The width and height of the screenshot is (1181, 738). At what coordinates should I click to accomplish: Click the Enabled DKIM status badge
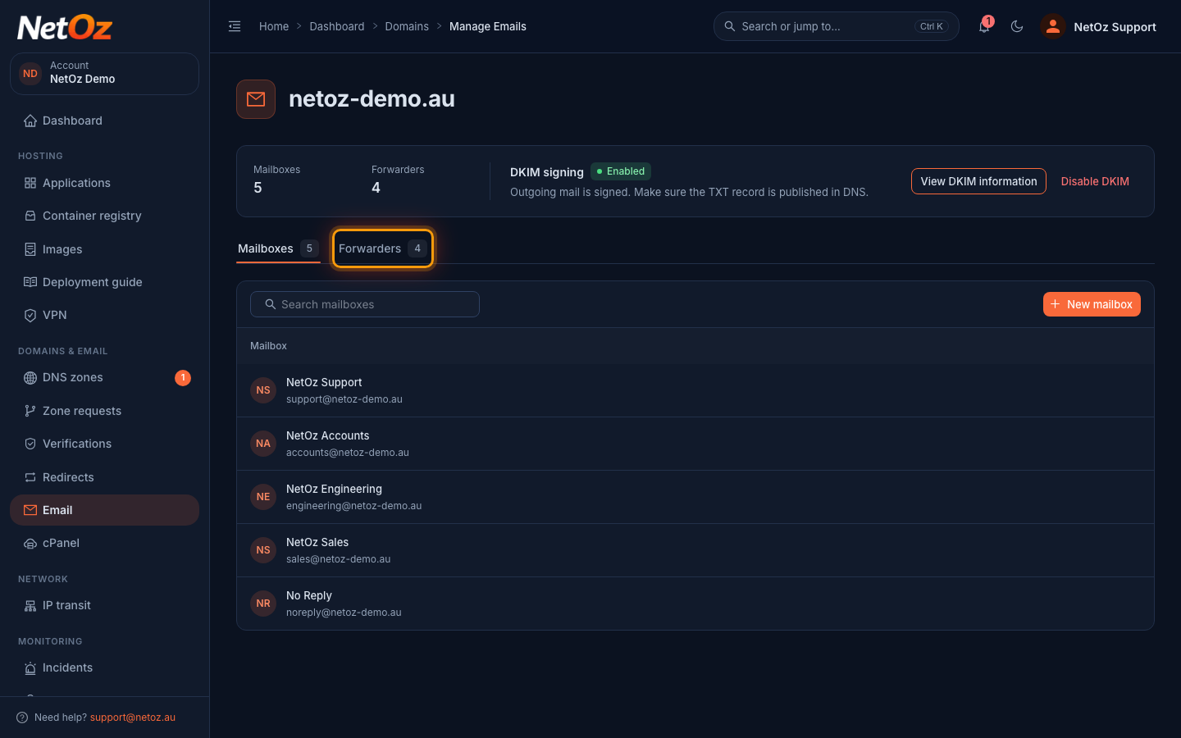[621, 171]
